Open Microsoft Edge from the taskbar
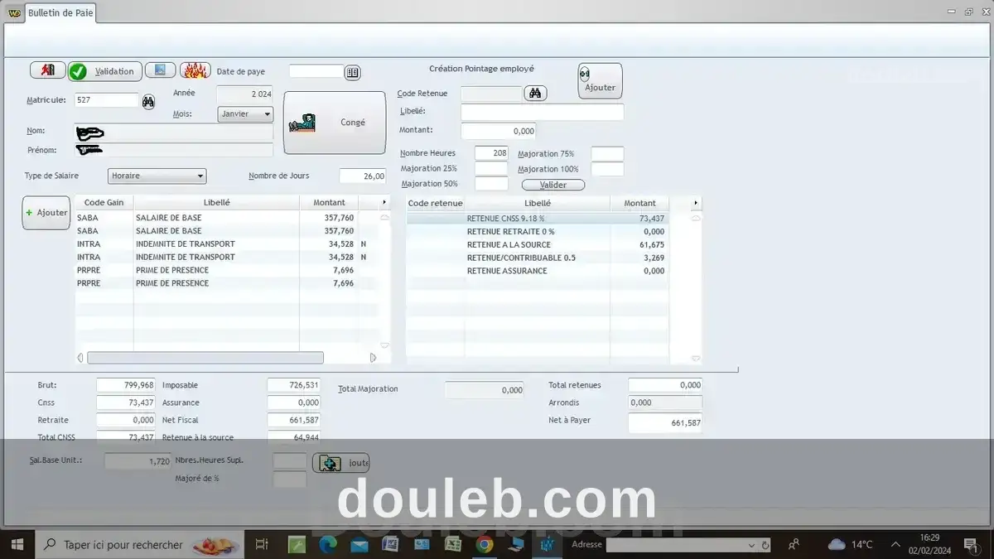The width and height of the screenshot is (994, 559). [x=328, y=544]
